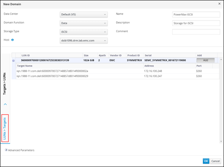Screen dimensions: 224x167
Task: Click the Cancel button
Action: 216,161
